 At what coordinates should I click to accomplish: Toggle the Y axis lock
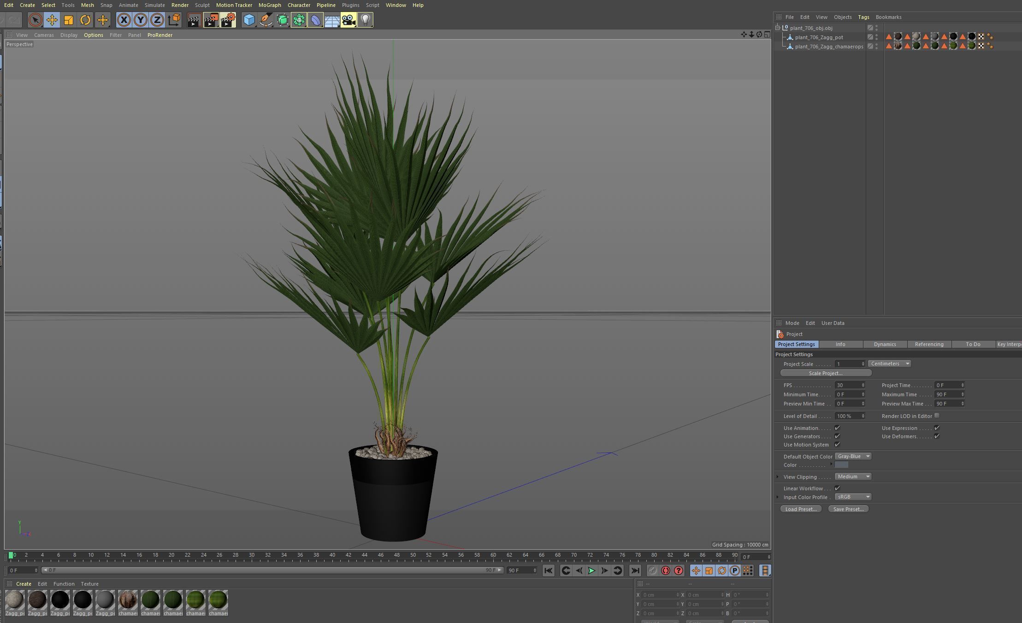tap(140, 20)
